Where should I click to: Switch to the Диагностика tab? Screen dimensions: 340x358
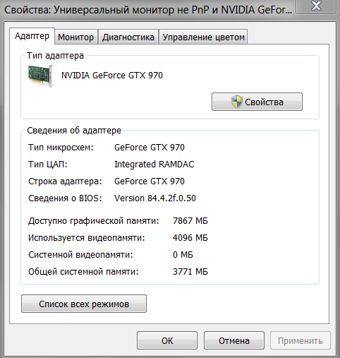[128, 37]
